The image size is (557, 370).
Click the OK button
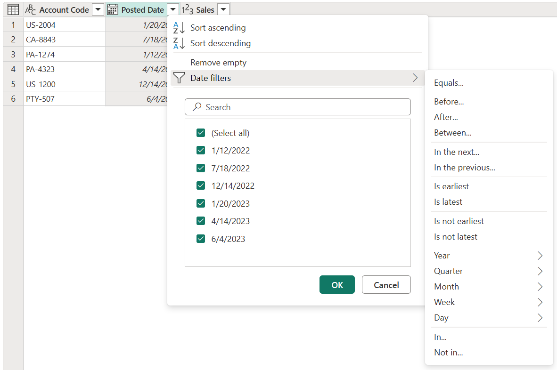pyautogui.click(x=337, y=284)
